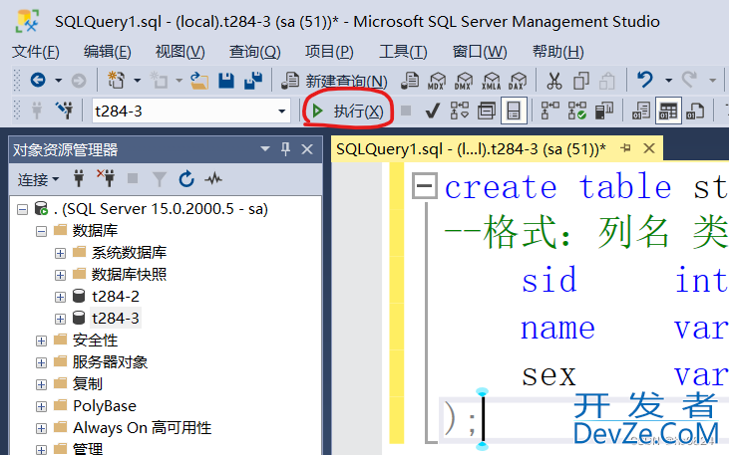The height and width of the screenshot is (455, 729).
Task: Click the Paste clipboard icon
Action: point(607,81)
